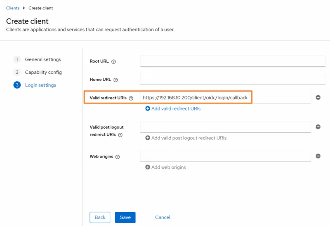Open Capability config step

click(43, 72)
